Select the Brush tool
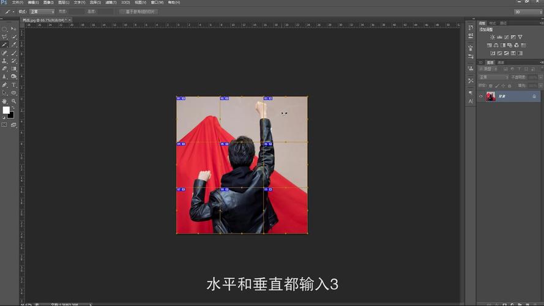 [x=13, y=53]
